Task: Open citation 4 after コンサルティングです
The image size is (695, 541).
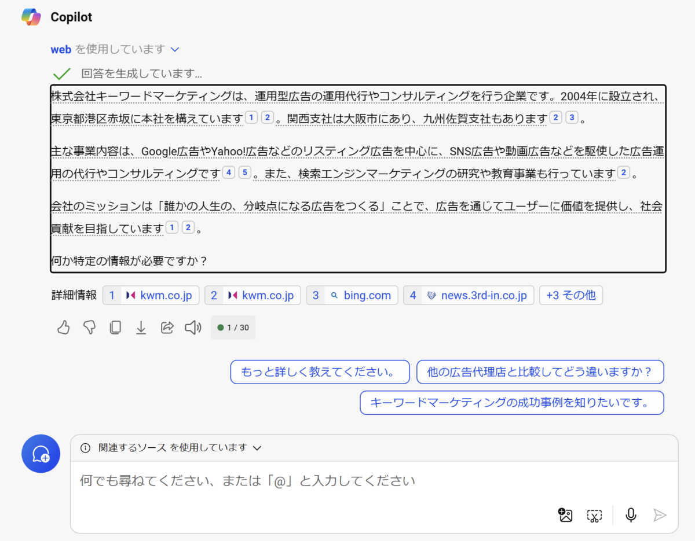Action: click(229, 172)
